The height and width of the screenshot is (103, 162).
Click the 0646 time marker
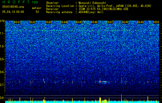point(94,22)
